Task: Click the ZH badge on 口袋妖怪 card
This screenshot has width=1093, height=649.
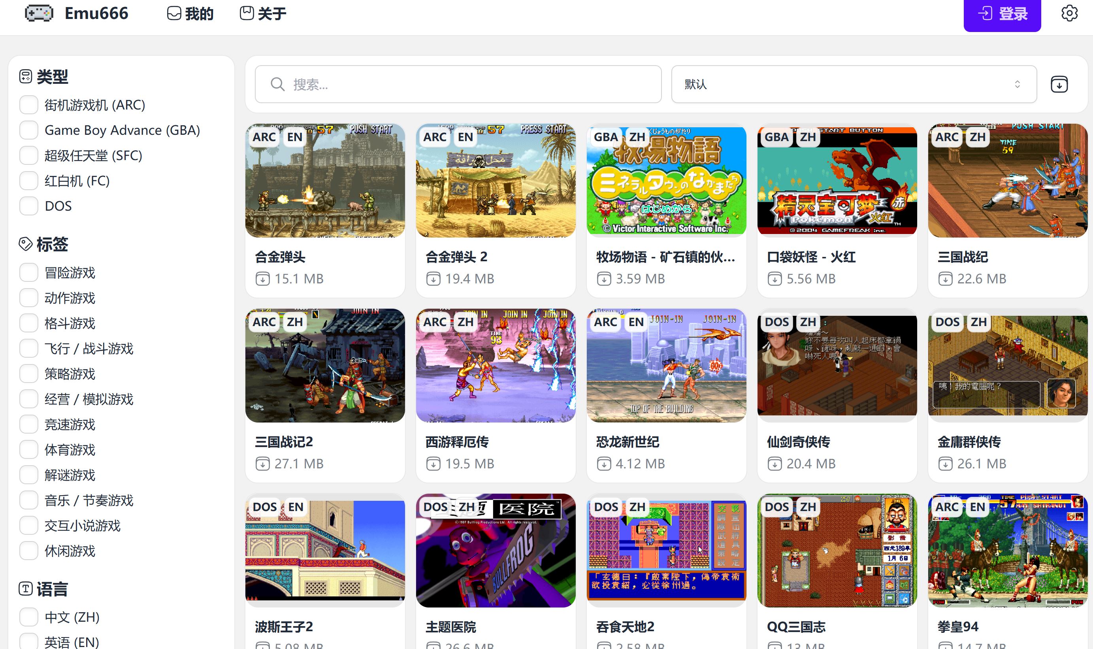Action: pyautogui.click(x=808, y=137)
